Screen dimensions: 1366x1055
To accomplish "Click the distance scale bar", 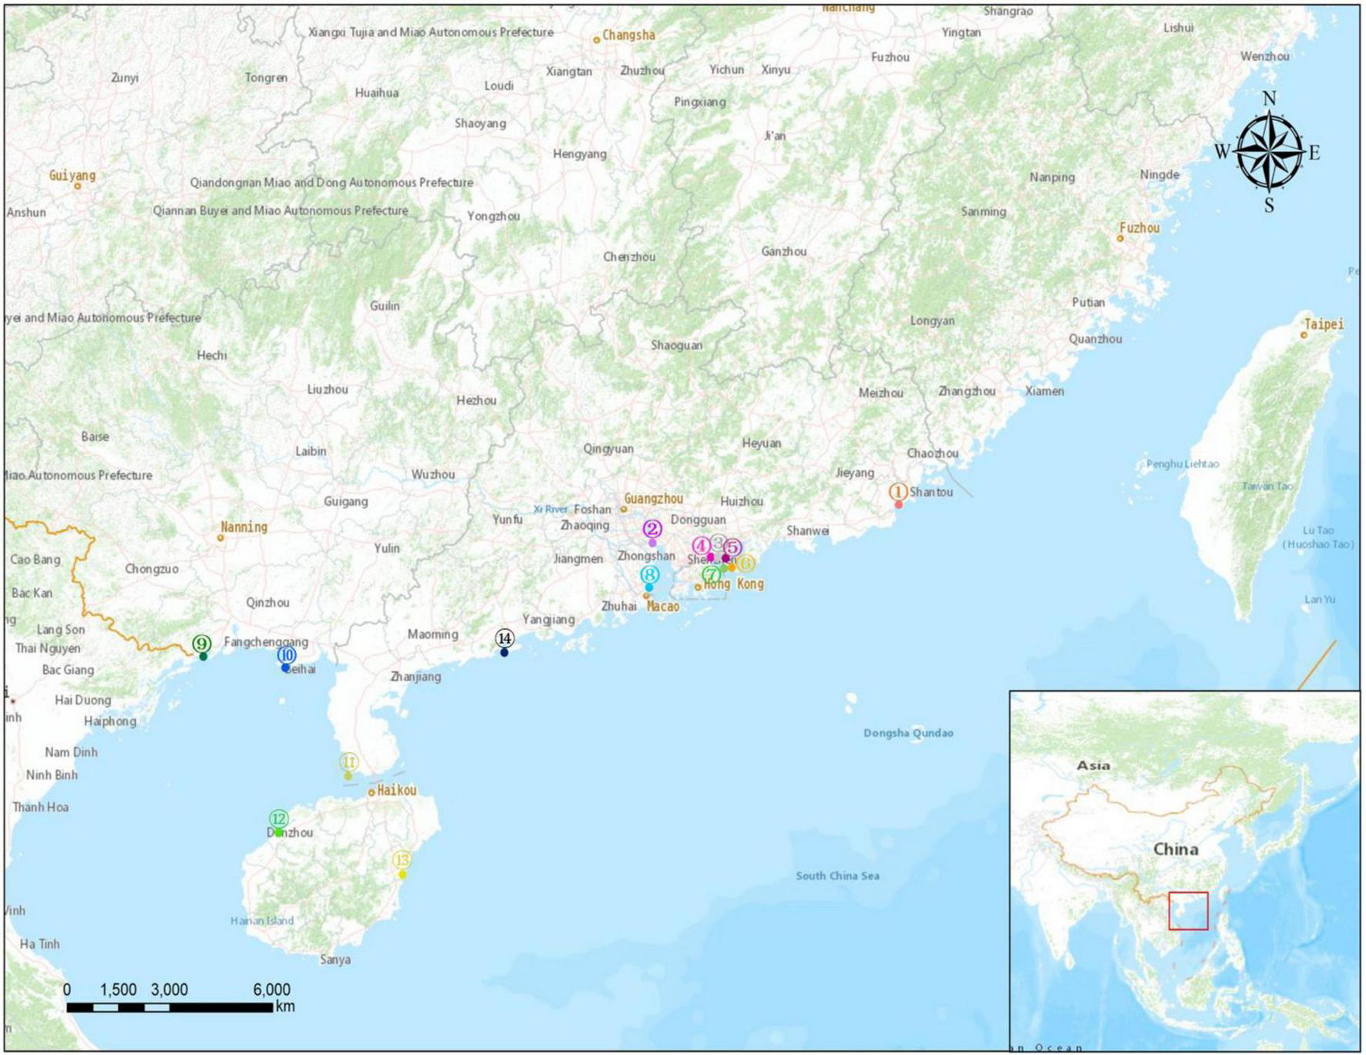I will coord(170,1006).
